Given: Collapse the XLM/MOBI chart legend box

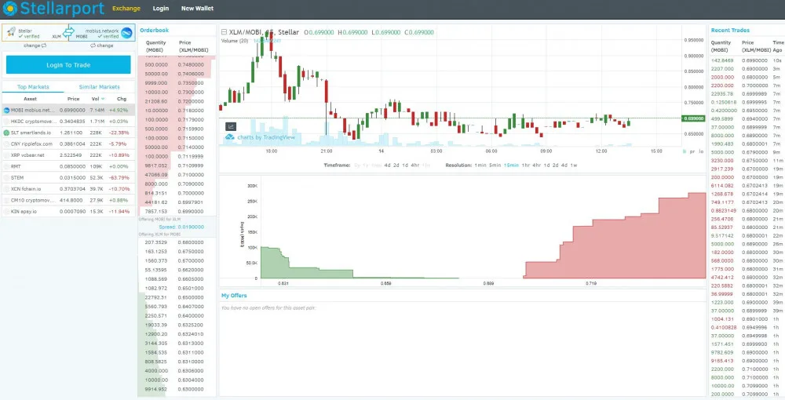Looking at the screenshot, I should point(225,32).
